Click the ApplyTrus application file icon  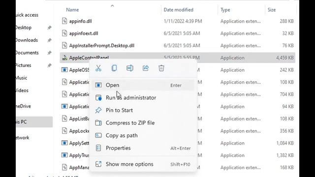[x=64, y=155]
